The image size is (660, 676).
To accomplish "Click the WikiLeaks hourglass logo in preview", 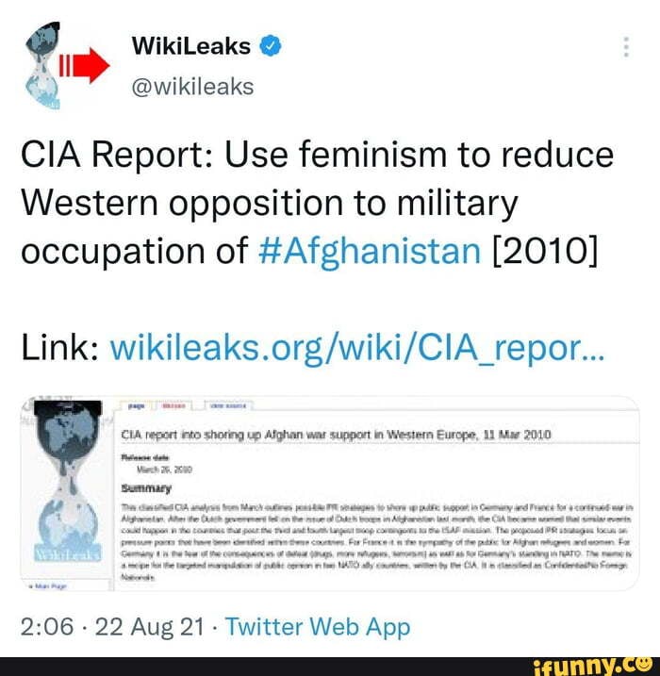I will point(67,481).
